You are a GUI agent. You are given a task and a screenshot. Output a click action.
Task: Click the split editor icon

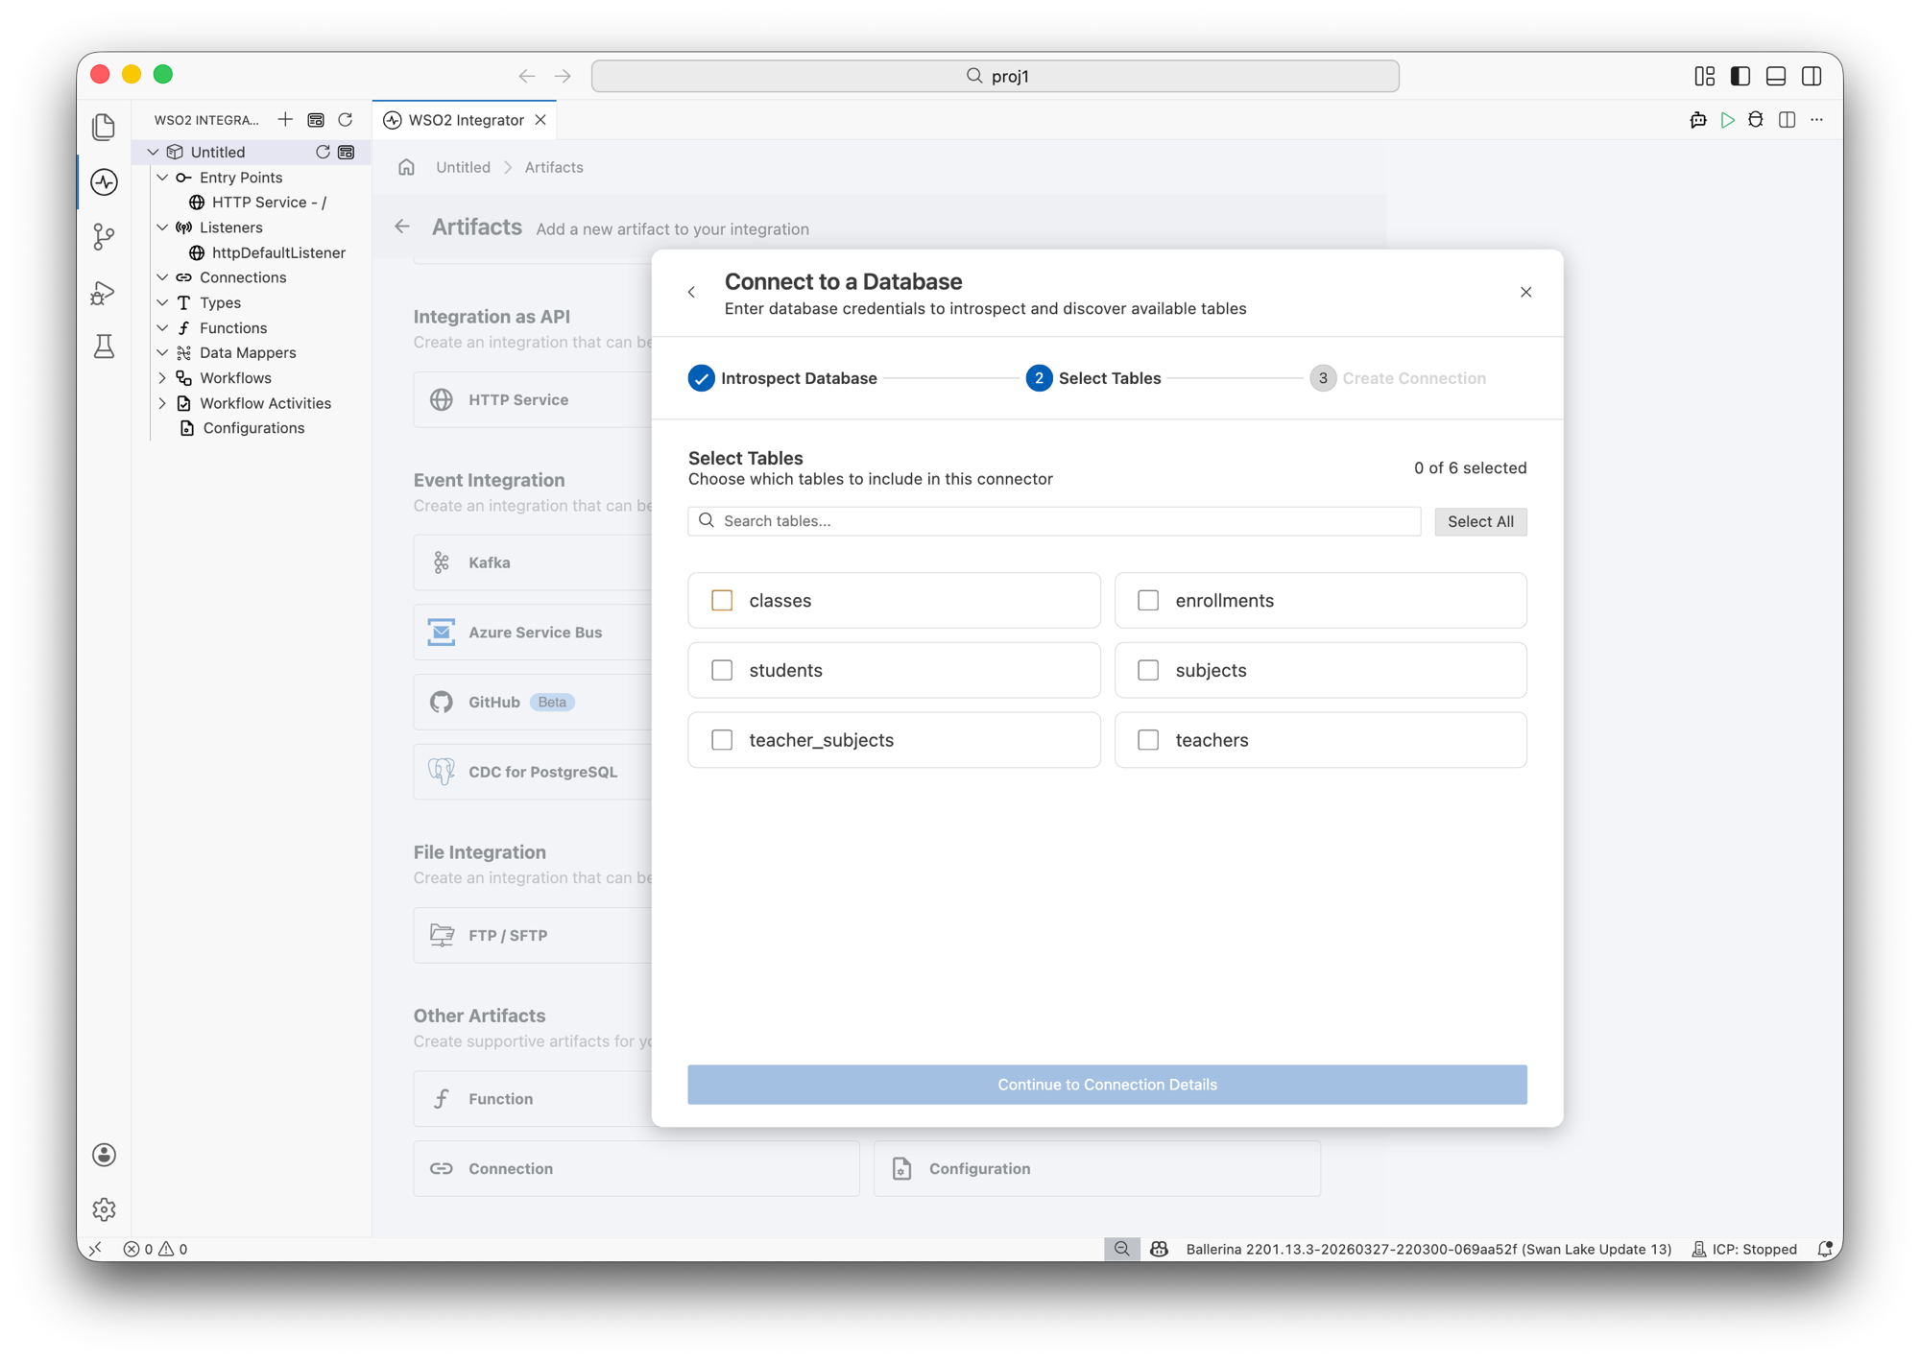tap(1787, 120)
